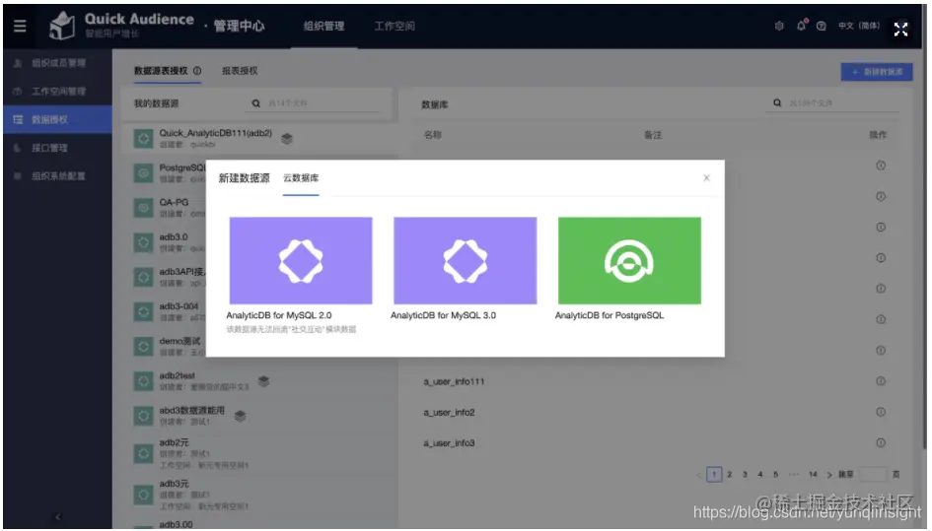This screenshot has height=531, width=932.
Task: Go to page 3
Action: (745, 475)
